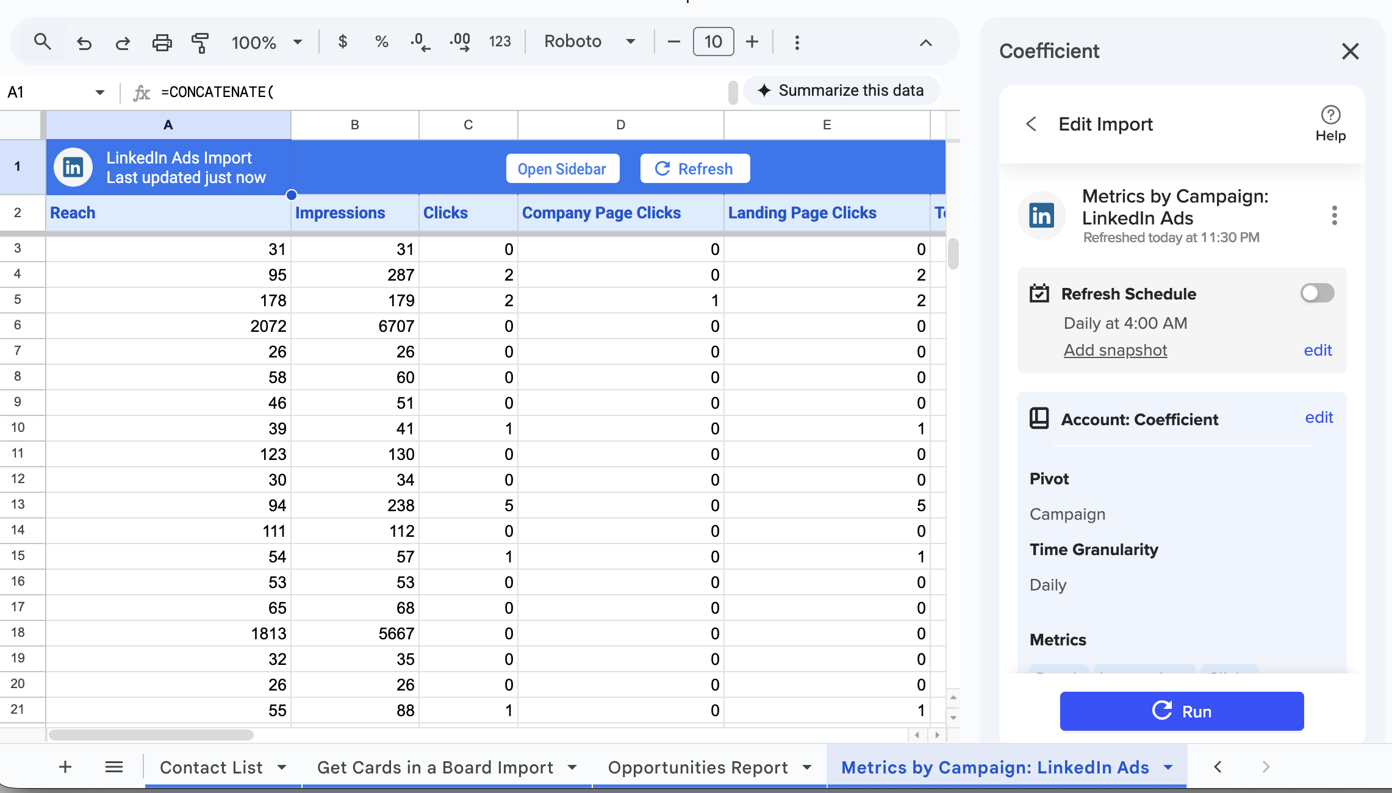Open the name box A1 dropdown
Viewport: 1392px width, 793px height.
pos(99,92)
